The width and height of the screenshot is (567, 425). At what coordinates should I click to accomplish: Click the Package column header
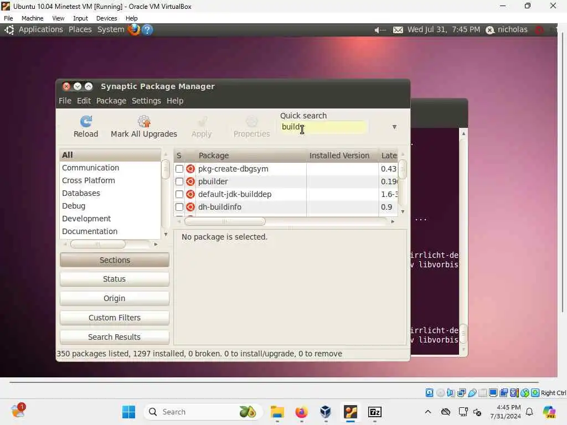click(251, 156)
